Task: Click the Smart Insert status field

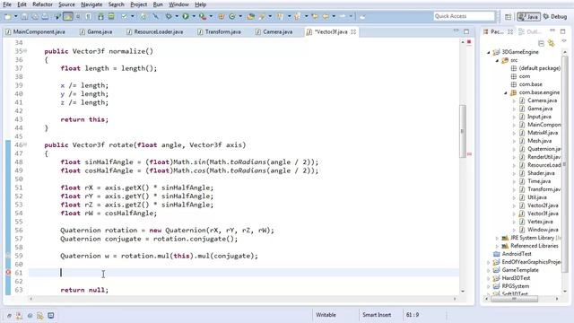Action: [377, 315]
